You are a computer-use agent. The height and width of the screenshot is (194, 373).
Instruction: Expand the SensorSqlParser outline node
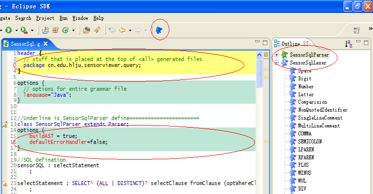(277, 55)
